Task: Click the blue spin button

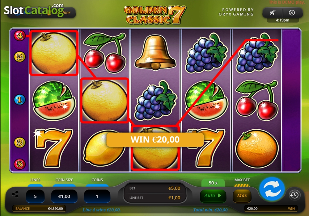Action: tap(272, 189)
